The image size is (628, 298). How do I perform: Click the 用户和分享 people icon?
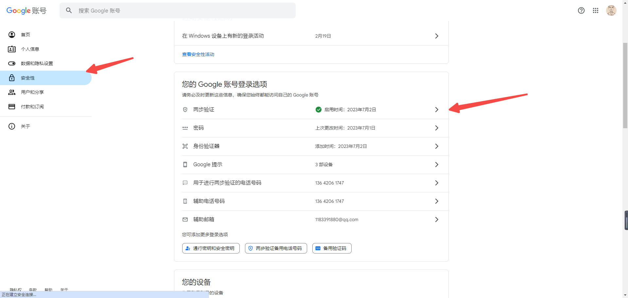(x=12, y=92)
